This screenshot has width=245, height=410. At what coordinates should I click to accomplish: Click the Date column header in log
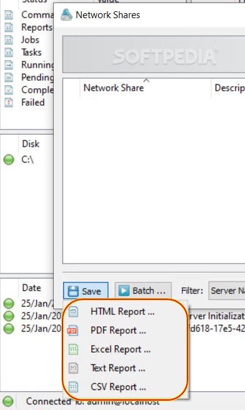36,288
